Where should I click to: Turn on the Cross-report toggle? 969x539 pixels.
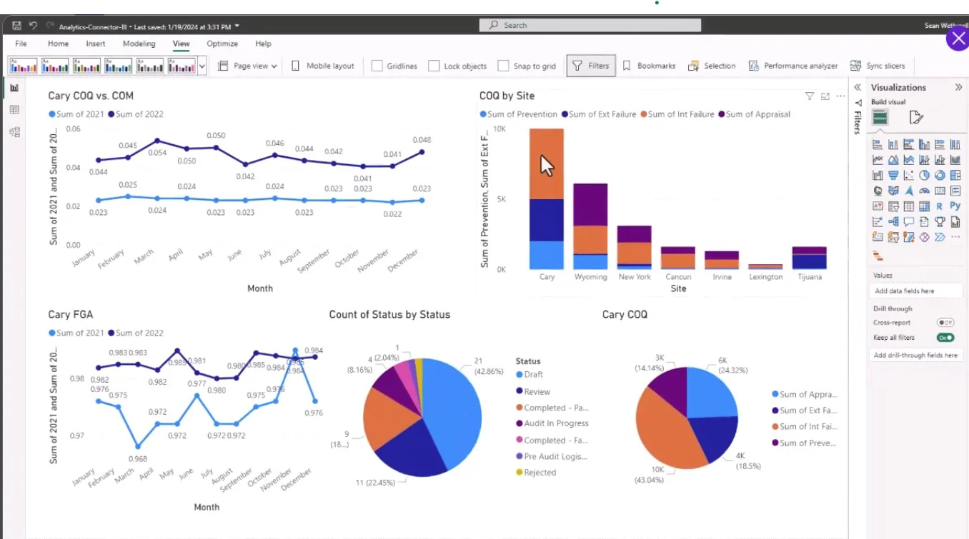(945, 323)
